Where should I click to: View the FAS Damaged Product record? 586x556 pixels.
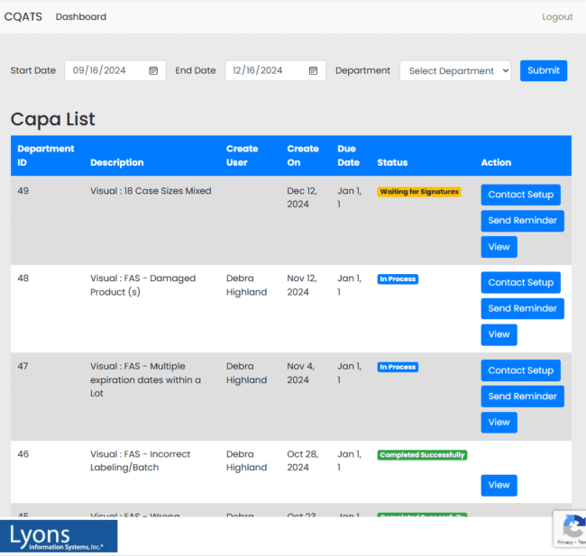[499, 334]
